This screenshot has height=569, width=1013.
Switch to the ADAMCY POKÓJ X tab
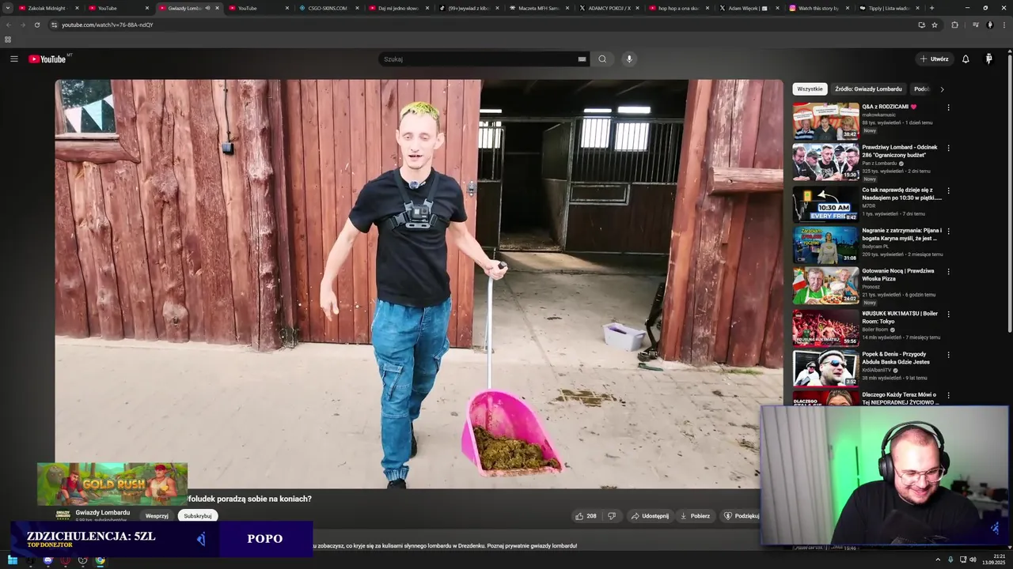point(609,8)
